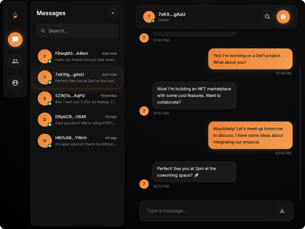
Task: Click the DeFi project message bubble
Action: [250, 59]
